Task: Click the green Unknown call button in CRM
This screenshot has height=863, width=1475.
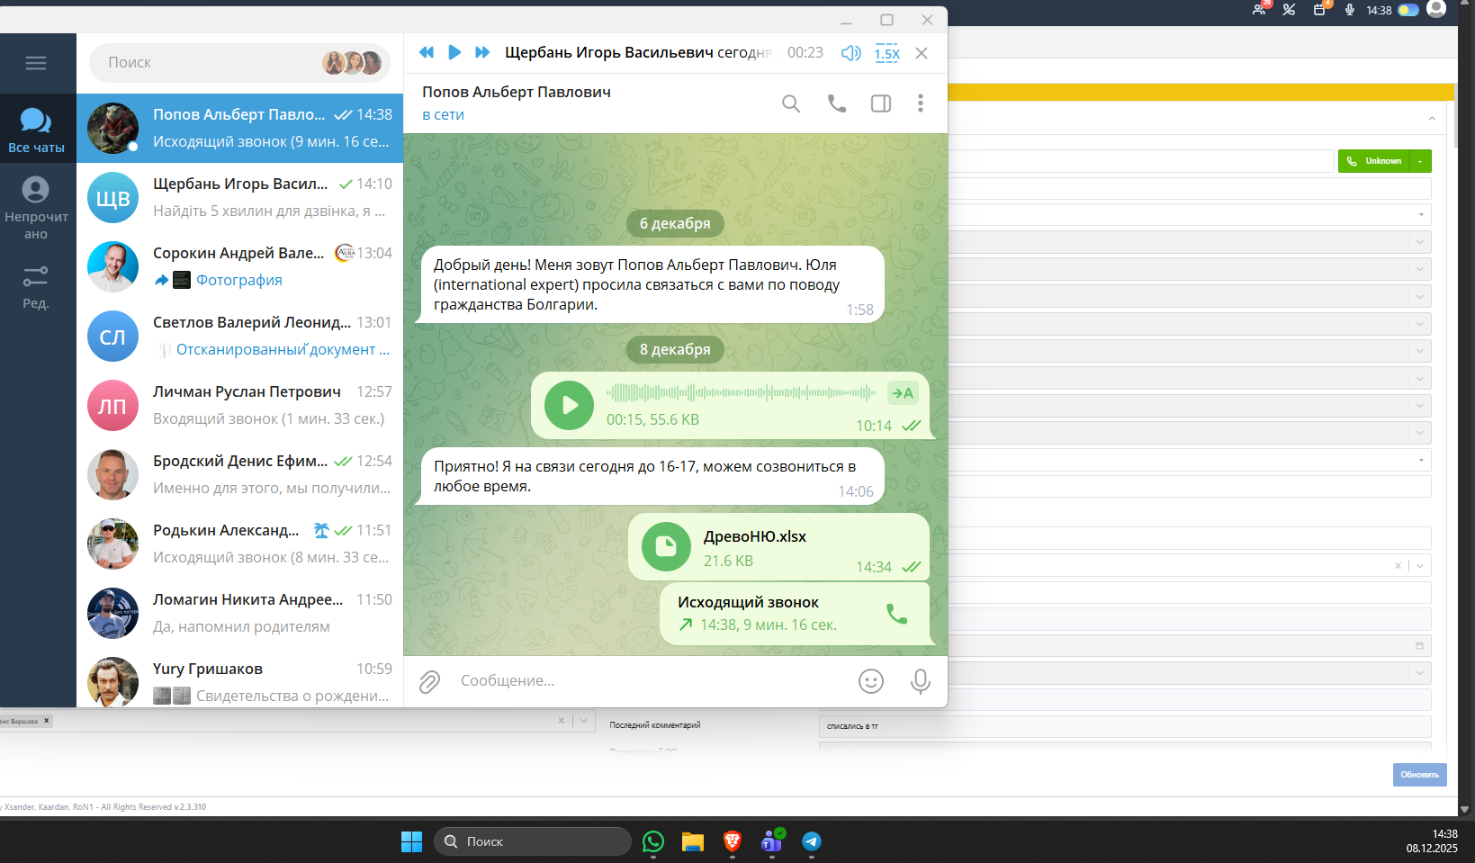Action: 1374,161
